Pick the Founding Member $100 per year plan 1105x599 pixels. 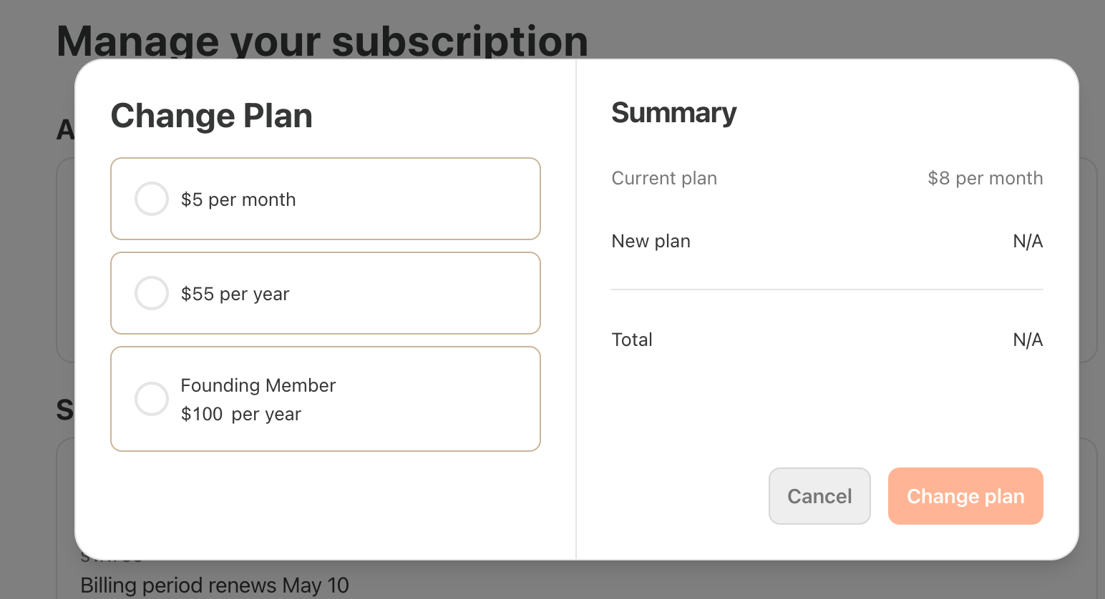326,399
